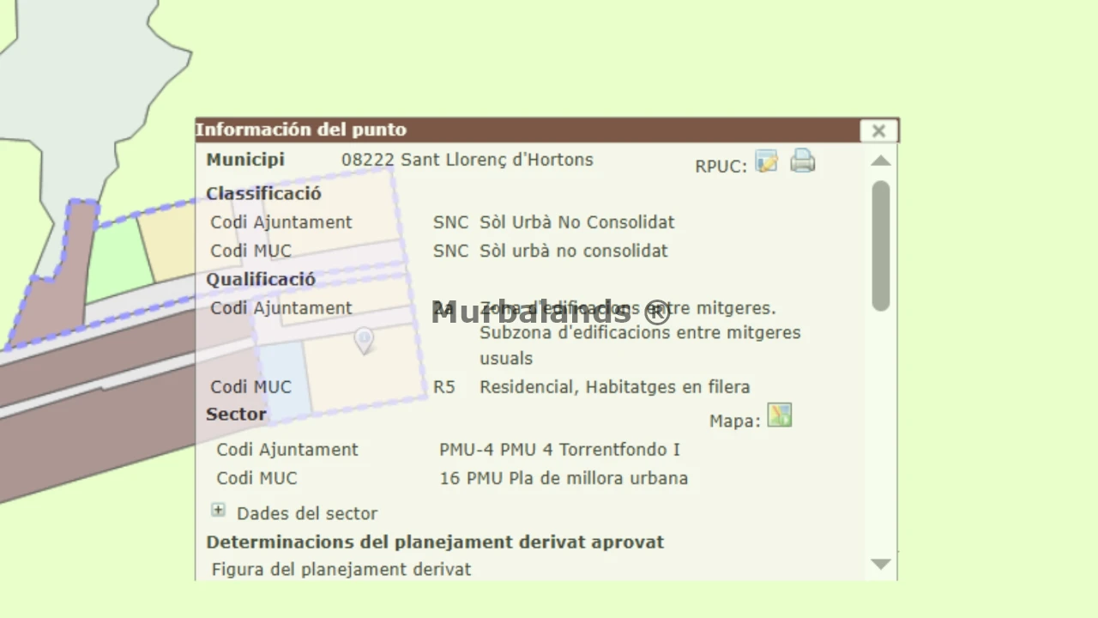The height and width of the screenshot is (618, 1098).
Task: Print the point information
Action: (x=802, y=161)
